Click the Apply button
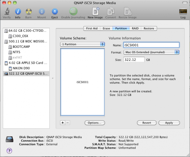The width and height of the screenshot is (190, 157). (x=169, y=123)
